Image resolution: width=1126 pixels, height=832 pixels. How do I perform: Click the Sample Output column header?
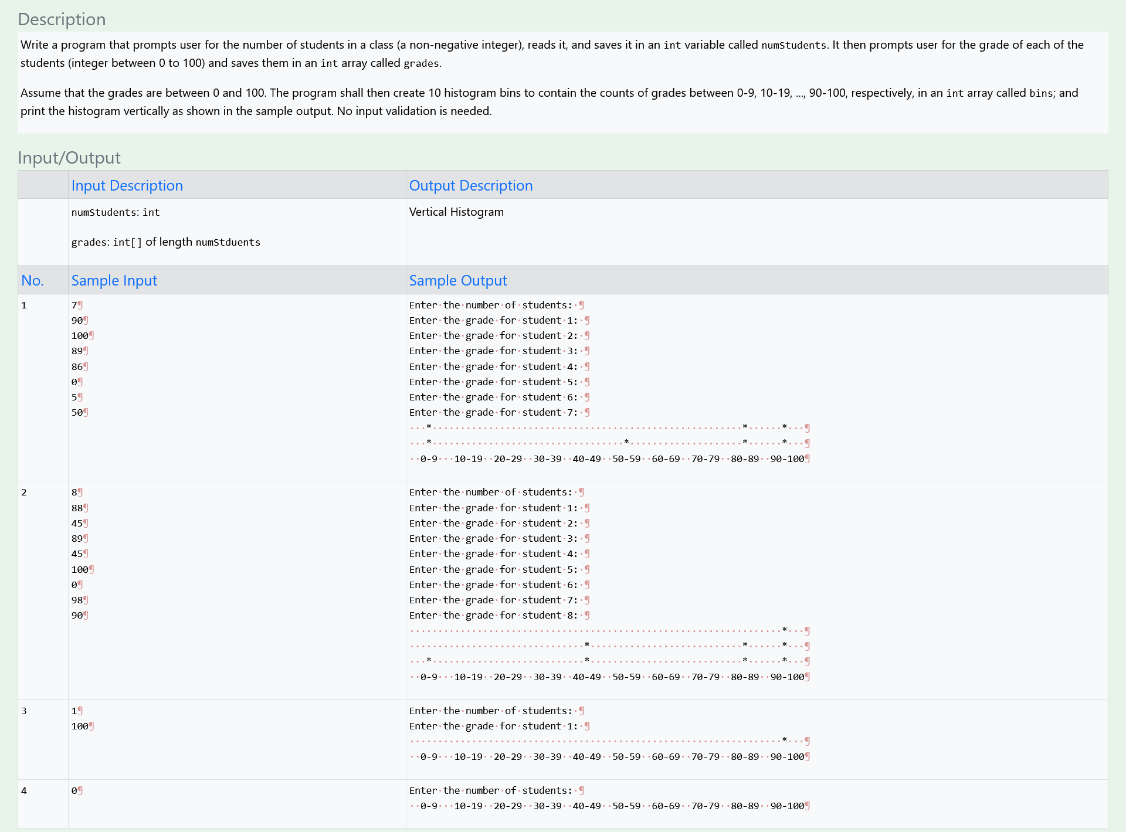(457, 280)
